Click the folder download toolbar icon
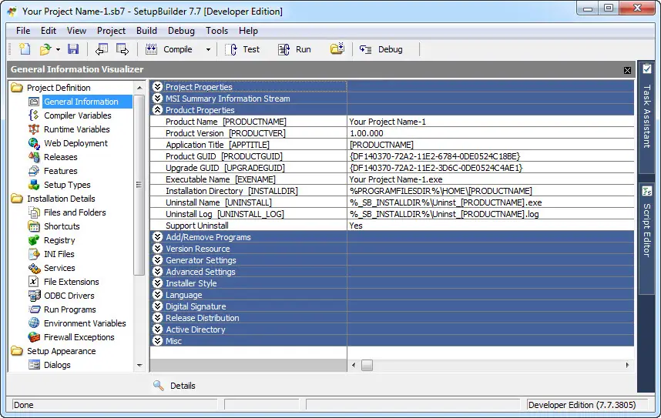Screen dimensions: 661x418 [337, 48]
